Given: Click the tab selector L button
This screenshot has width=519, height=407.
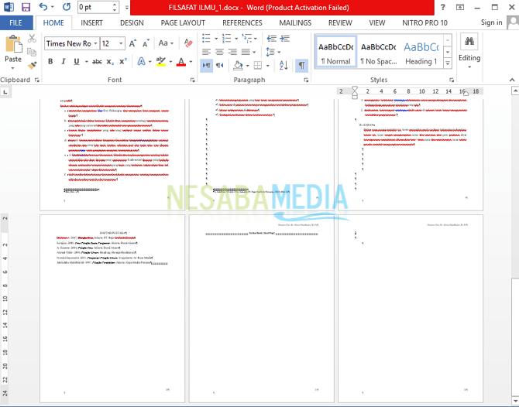Looking at the screenshot, I should click(5, 92).
